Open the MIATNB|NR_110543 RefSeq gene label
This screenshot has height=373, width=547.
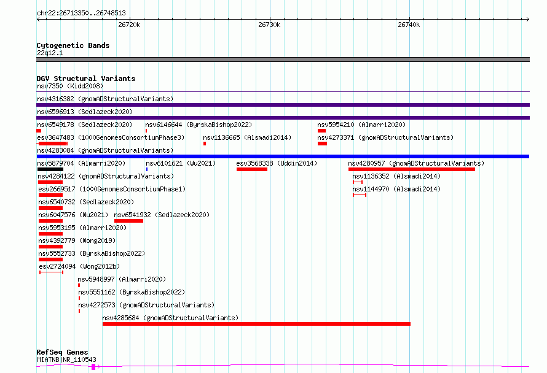[x=66, y=360]
